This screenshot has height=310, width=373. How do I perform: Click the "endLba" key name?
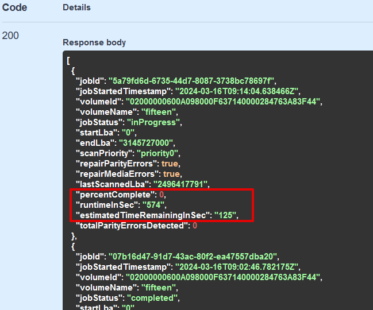pyautogui.click(x=95, y=143)
